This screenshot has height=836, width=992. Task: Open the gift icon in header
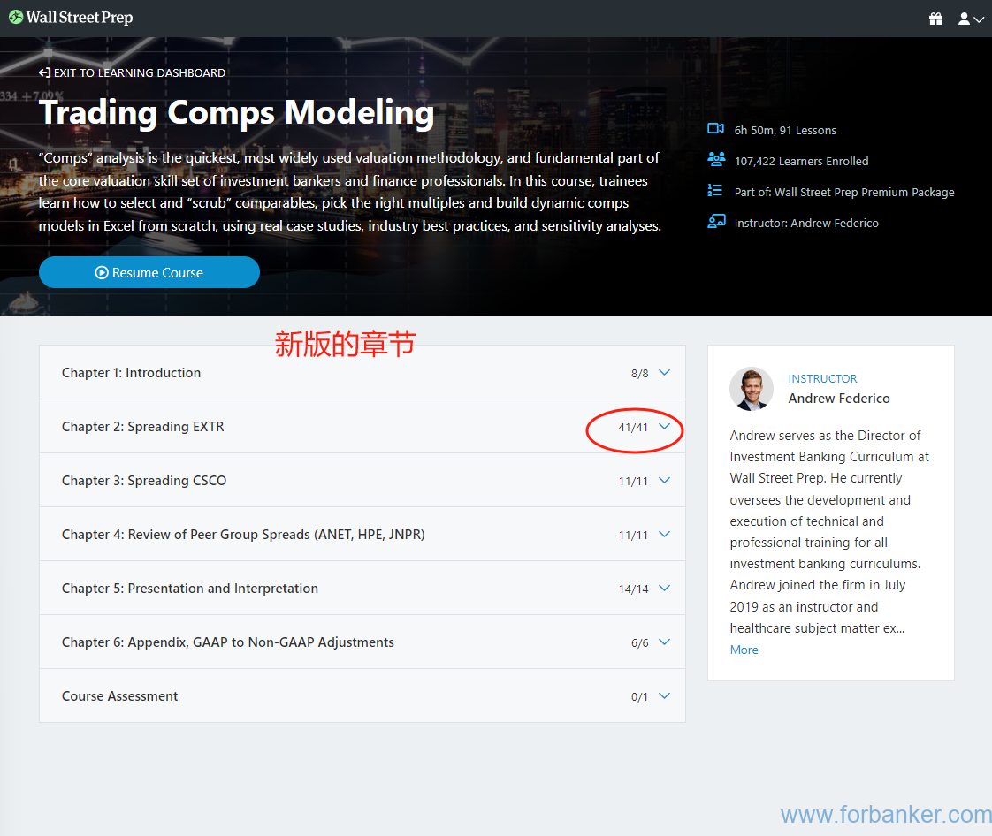[x=935, y=19]
